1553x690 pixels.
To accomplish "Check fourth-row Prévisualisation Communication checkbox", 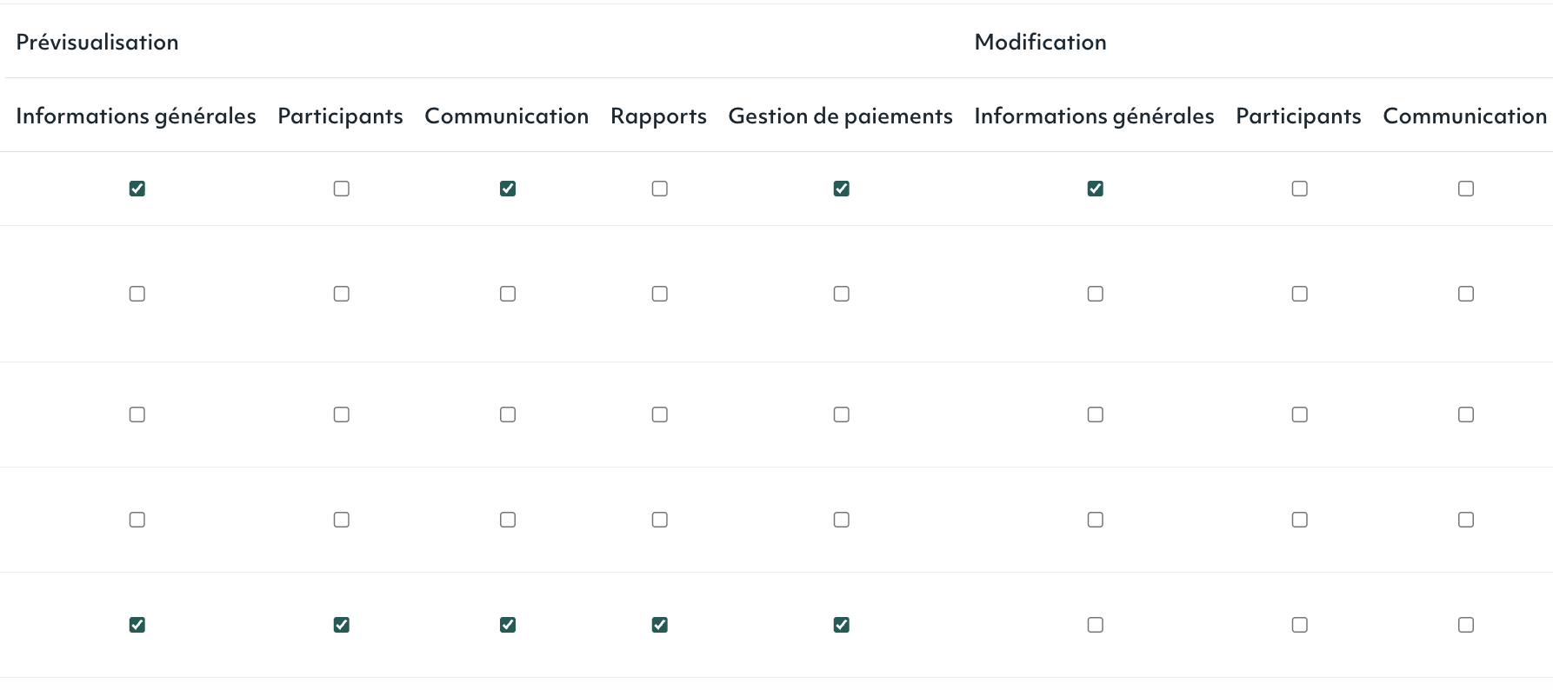I will pyautogui.click(x=508, y=520).
